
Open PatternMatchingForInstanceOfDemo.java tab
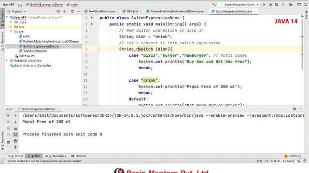coord(177,12)
